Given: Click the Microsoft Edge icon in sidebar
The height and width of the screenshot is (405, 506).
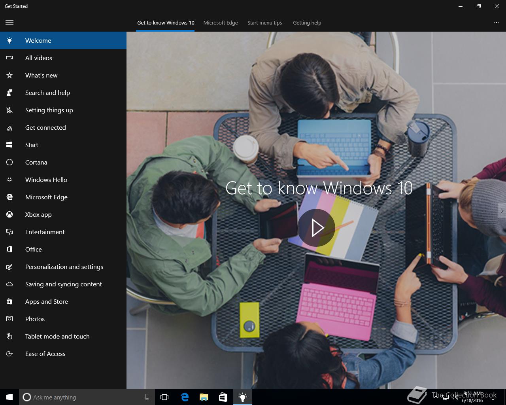Looking at the screenshot, I should click(9, 197).
